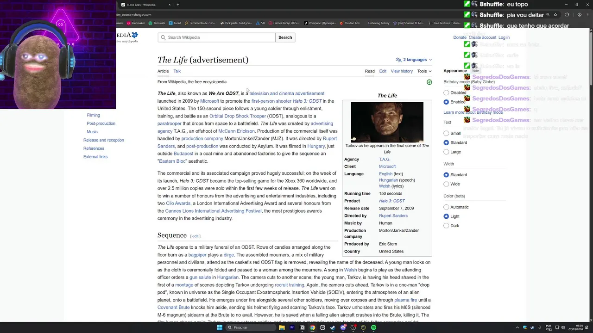Open Tarkov infobox image thumbnail
593x333 pixels.
point(387,122)
